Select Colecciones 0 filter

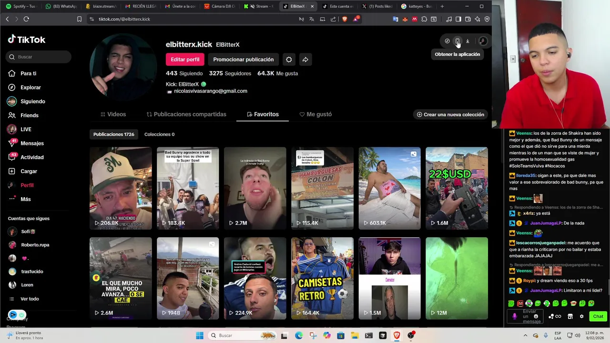[x=159, y=134]
